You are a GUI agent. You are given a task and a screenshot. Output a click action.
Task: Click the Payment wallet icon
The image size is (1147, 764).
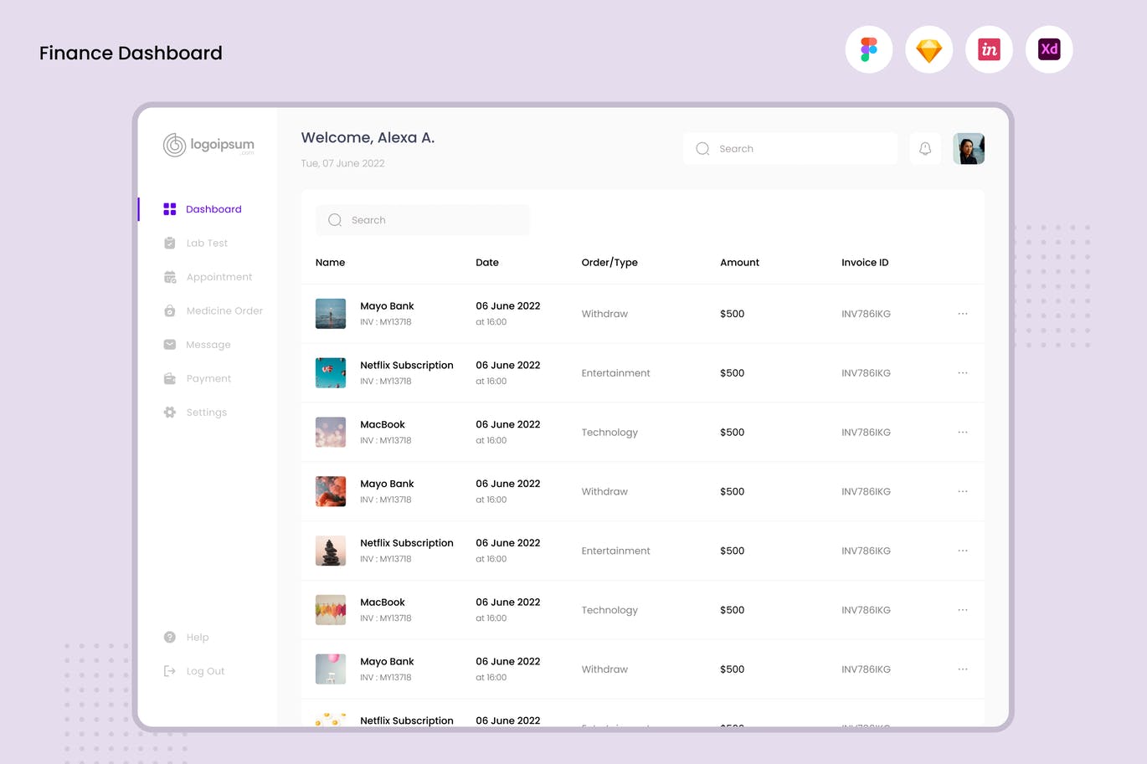pyautogui.click(x=170, y=378)
